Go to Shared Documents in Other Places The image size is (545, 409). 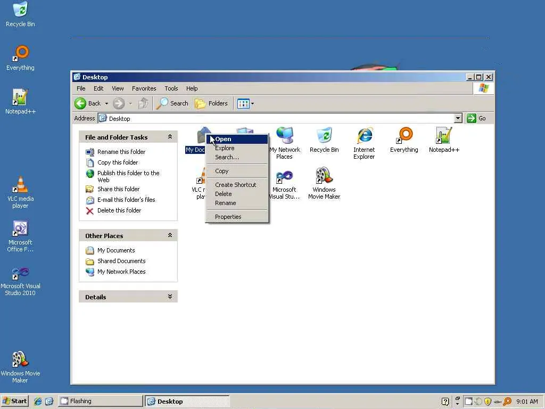[x=121, y=261]
